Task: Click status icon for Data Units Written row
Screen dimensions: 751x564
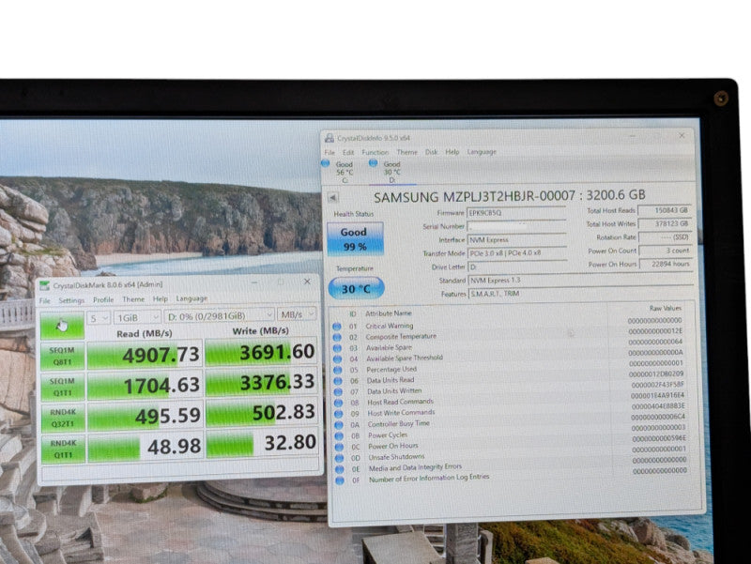Action: (338, 392)
